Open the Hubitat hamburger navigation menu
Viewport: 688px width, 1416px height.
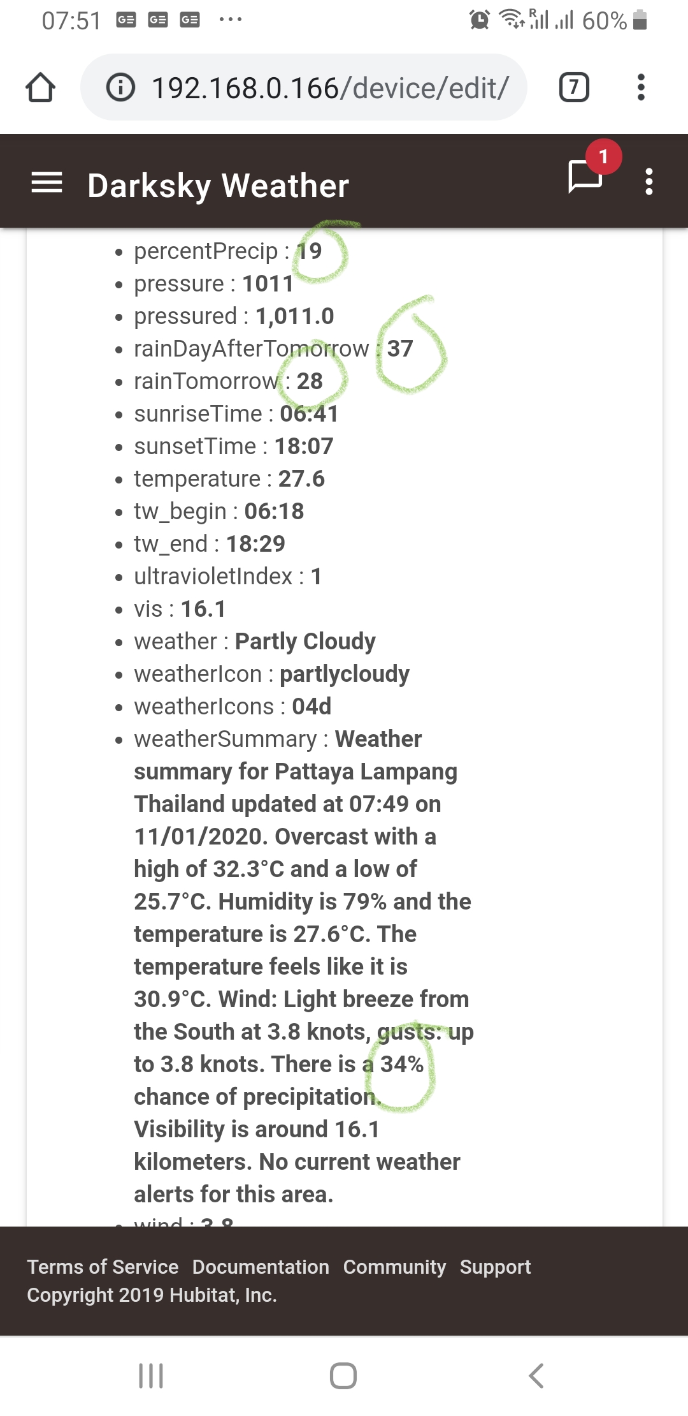point(47,183)
